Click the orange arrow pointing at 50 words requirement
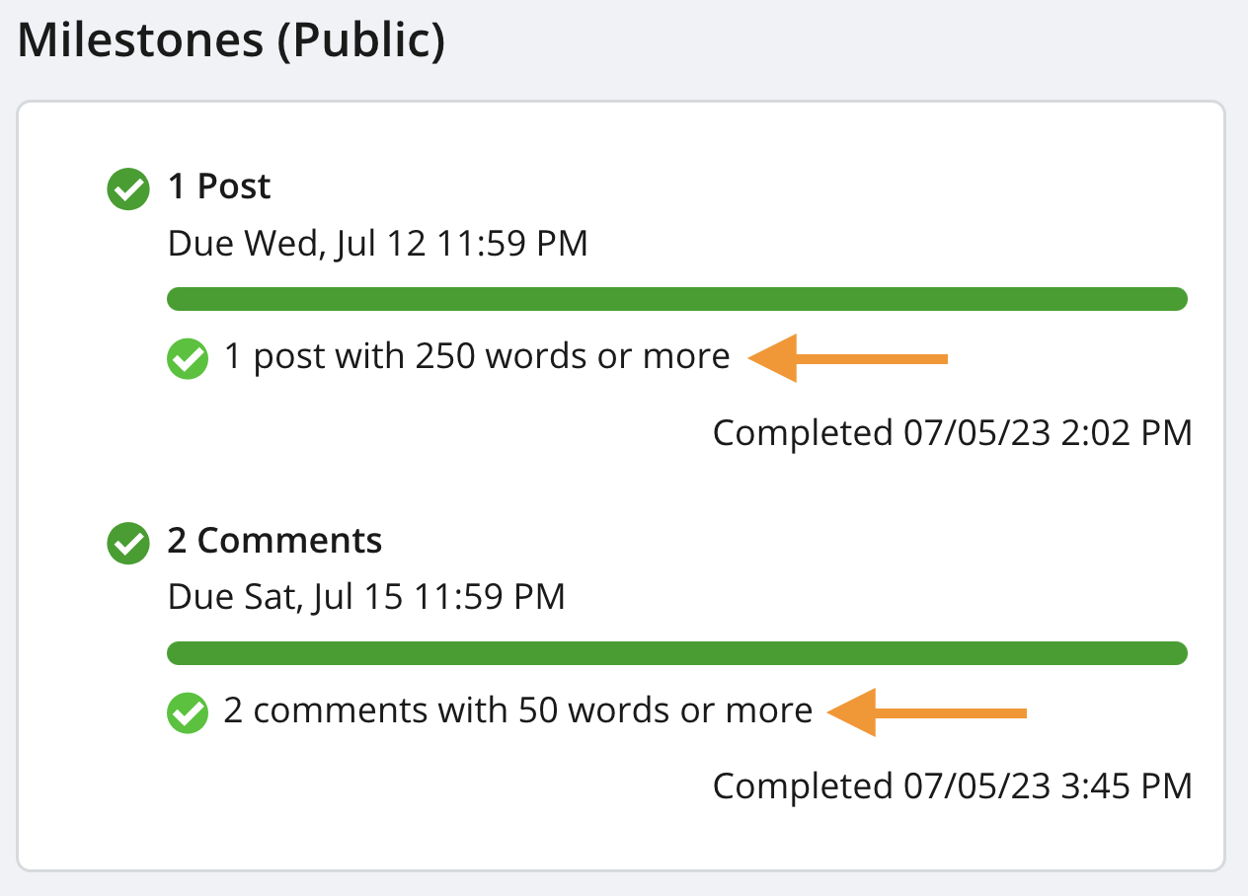Viewport: 1248px width, 896px height. pyautogui.click(x=927, y=711)
